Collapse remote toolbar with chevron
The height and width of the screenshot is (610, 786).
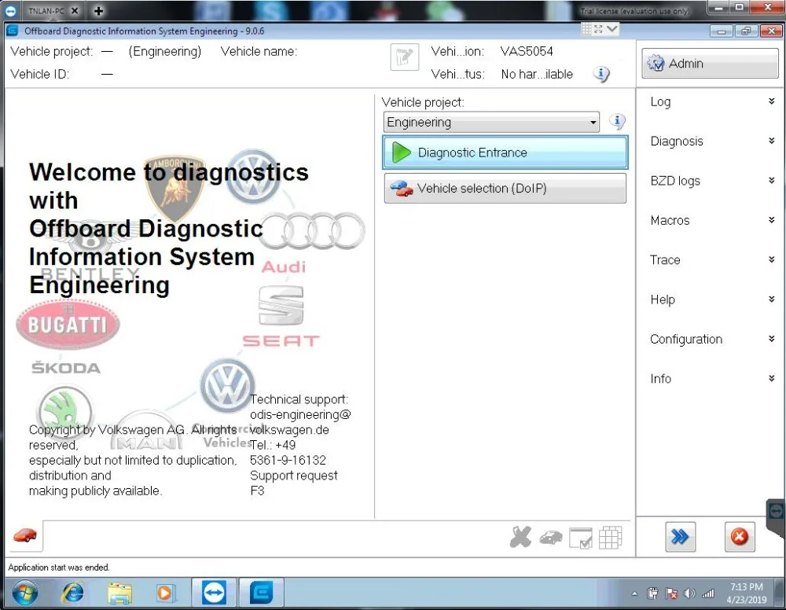click(612, 28)
